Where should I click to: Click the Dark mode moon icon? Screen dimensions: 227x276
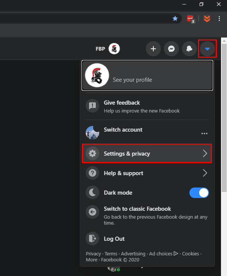click(x=92, y=193)
